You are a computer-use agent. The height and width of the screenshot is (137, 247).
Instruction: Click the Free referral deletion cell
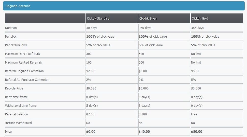217,114
